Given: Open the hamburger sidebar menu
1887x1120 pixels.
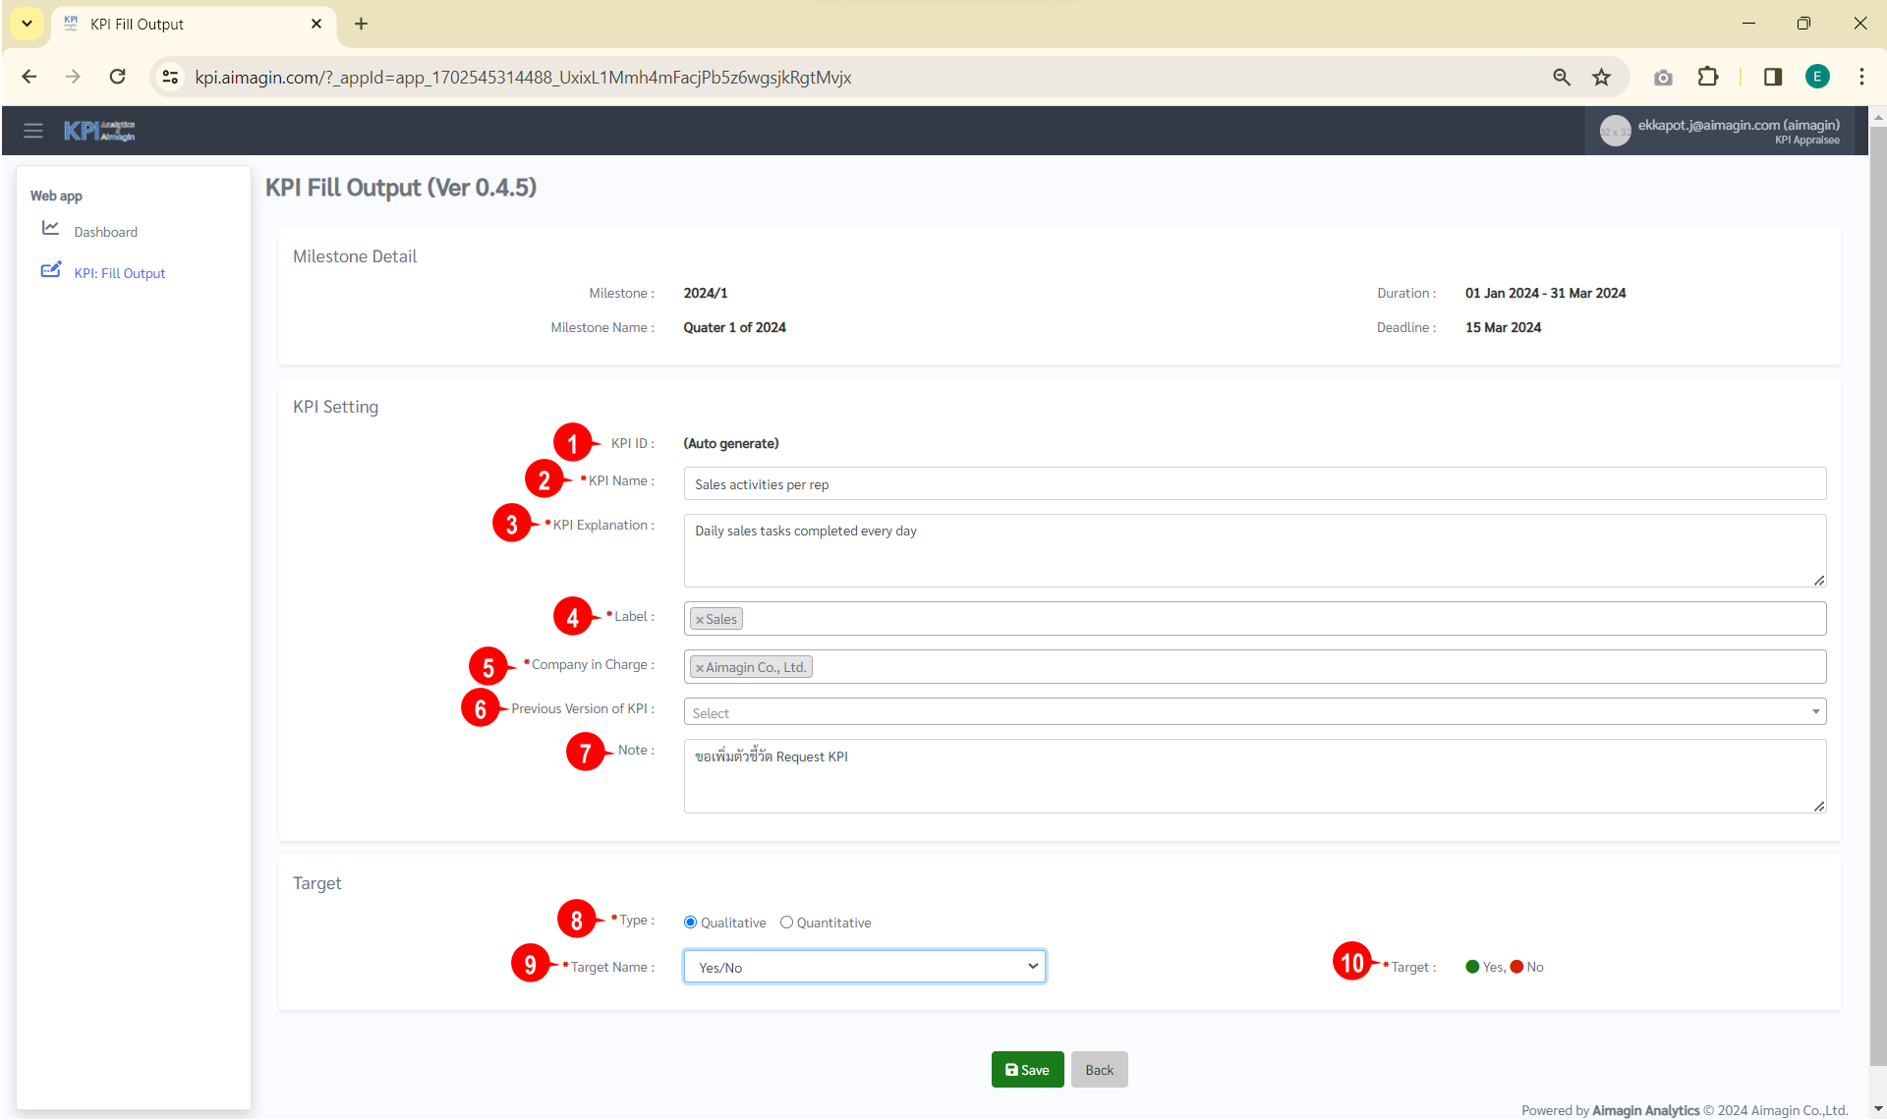Looking at the screenshot, I should click(33, 131).
